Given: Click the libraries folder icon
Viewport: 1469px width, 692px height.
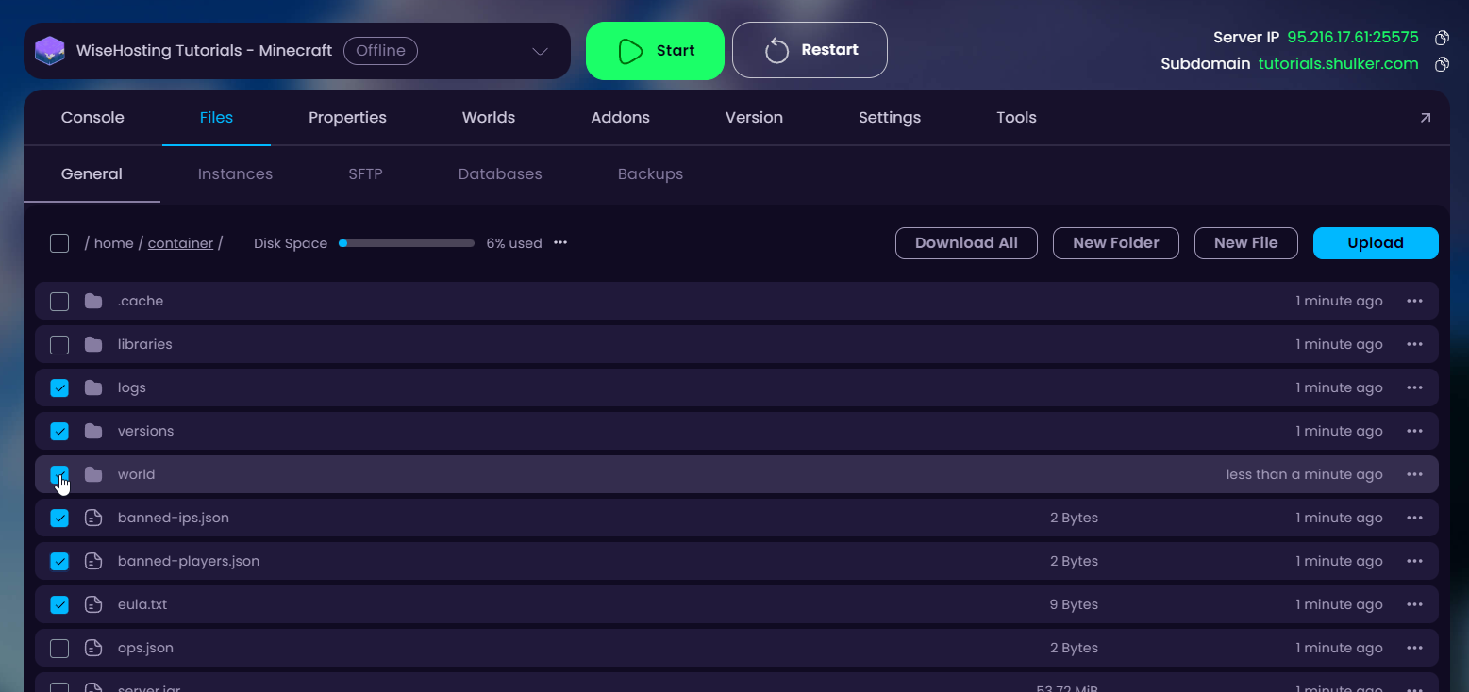Looking at the screenshot, I should tap(93, 344).
